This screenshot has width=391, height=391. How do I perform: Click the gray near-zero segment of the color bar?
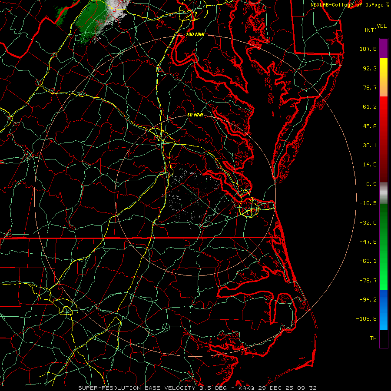click(384, 192)
